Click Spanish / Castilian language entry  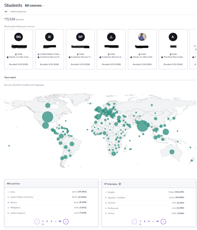(x=116, y=197)
